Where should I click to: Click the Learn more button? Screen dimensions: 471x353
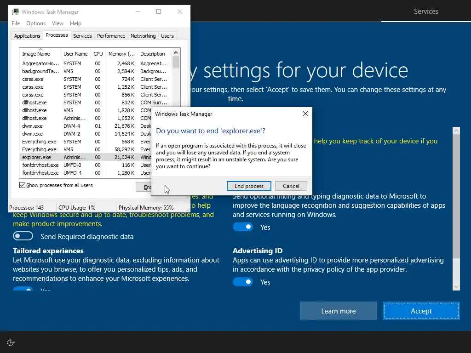[338, 311]
